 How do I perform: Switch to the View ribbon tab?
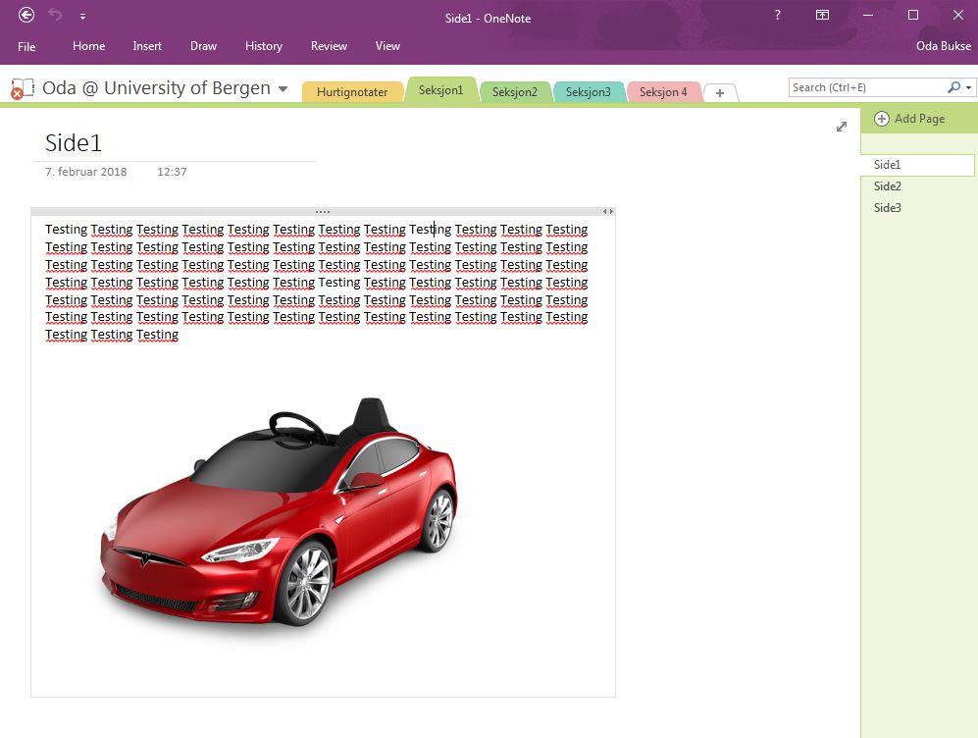[387, 46]
